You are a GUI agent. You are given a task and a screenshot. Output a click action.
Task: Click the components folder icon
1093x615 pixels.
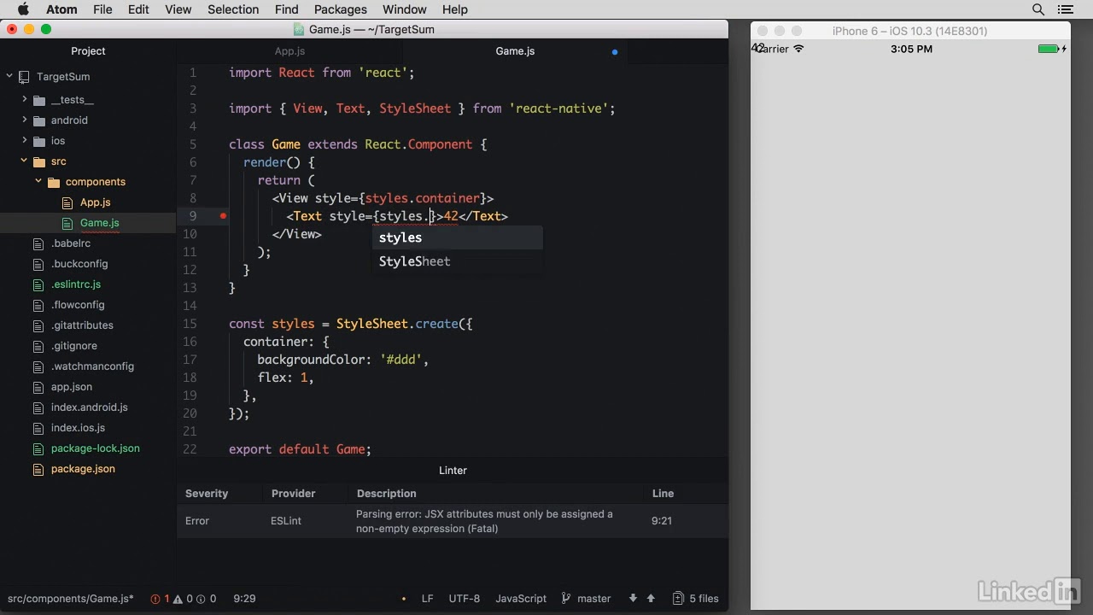[54, 182]
